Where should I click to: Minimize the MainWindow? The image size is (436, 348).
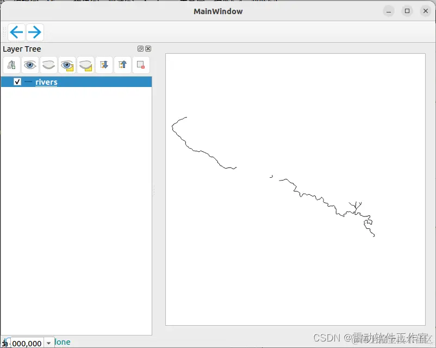click(x=389, y=11)
